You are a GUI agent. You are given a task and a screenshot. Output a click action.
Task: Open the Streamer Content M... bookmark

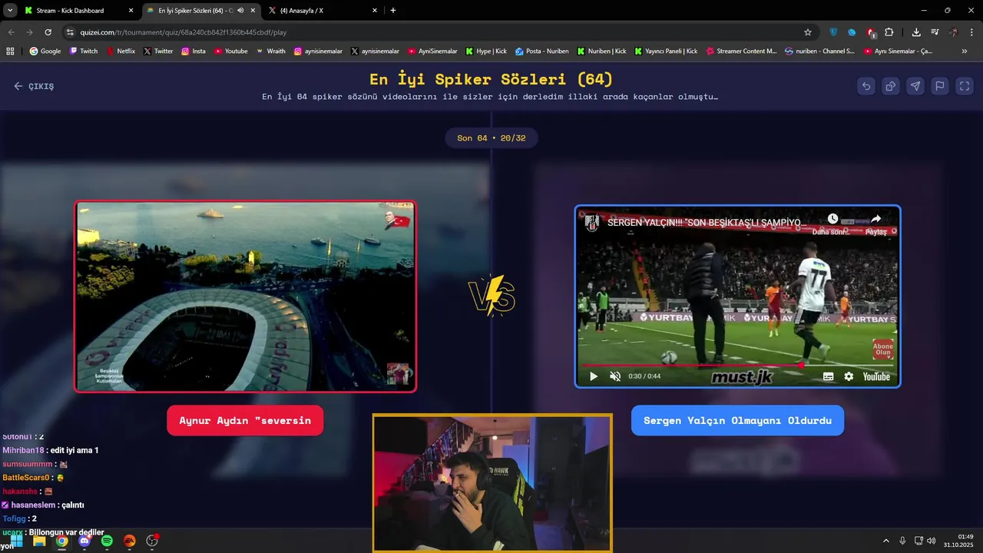point(741,51)
